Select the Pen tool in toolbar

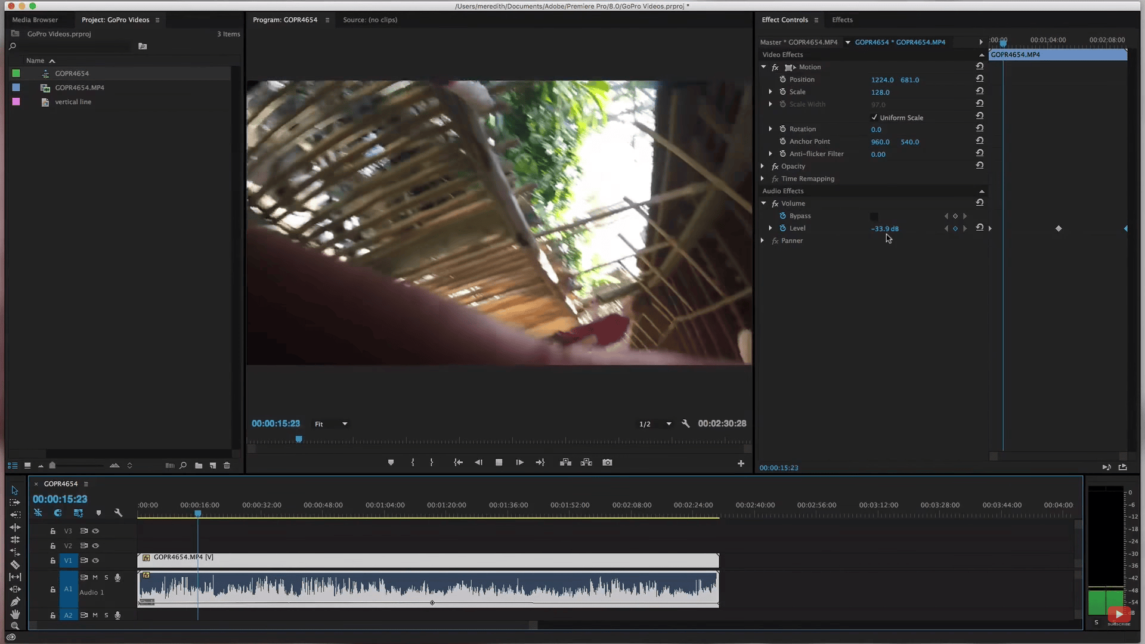tap(15, 602)
